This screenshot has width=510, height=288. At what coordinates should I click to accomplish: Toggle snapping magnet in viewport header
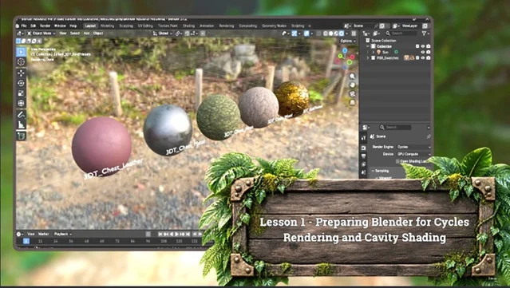pyautogui.click(x=187, y=34)
